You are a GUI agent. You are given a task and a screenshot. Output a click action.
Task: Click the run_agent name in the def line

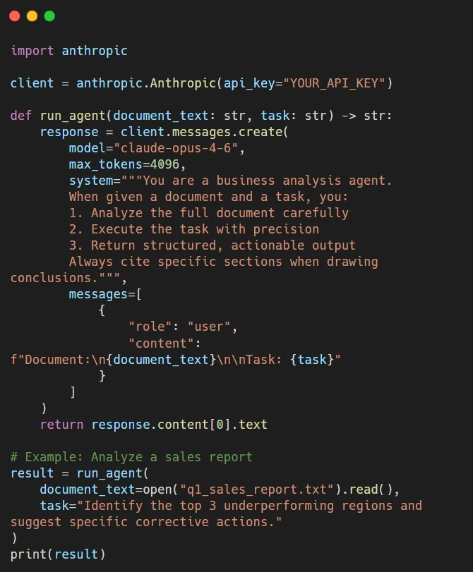73,116
